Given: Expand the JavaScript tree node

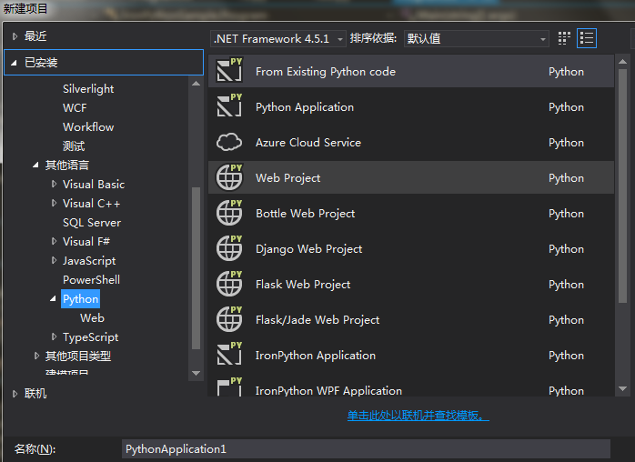Looking at the screenshot, I should coord(54,260).
